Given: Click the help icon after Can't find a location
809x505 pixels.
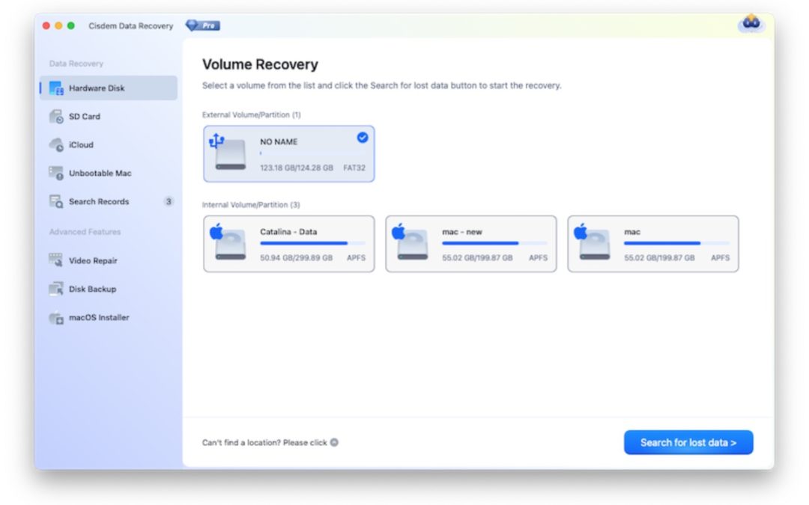Looking at the screenshot, I should point(334,442).
